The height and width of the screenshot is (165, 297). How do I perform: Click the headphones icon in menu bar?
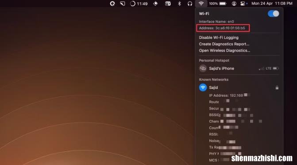(x=190, y=4)
